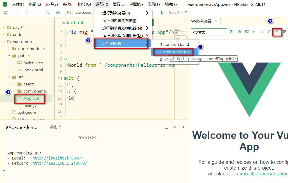Screen dimensions: 288x183
Task: Expand the day01 folder
Action: click(4, 27)
